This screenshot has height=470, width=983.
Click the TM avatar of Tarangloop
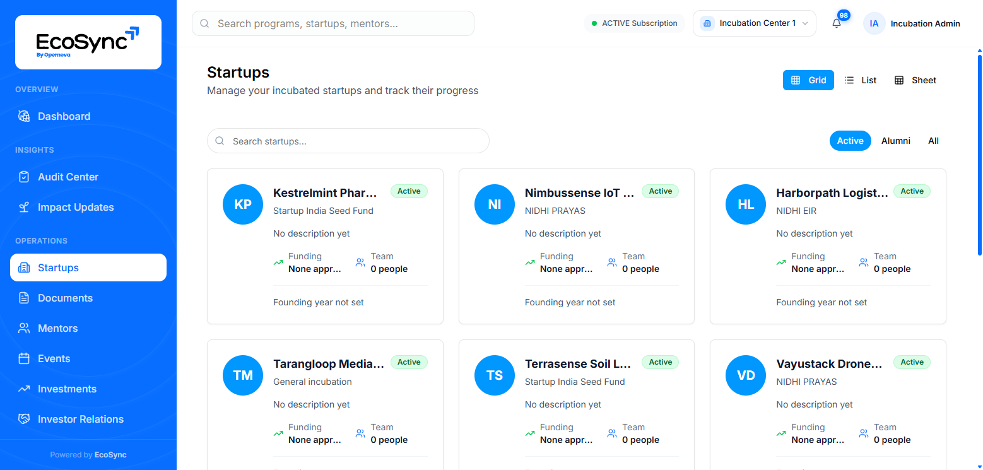(243, 375)
